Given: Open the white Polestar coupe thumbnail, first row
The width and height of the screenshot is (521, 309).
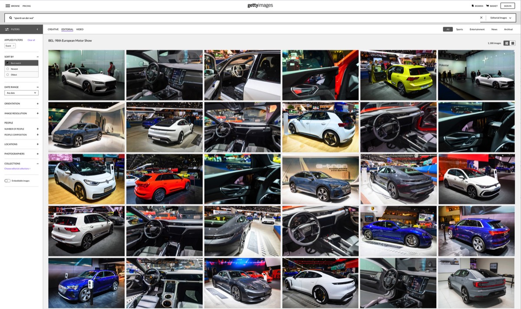Looking at the screenshot, I should pyautogui.click(x=86, y=75).
